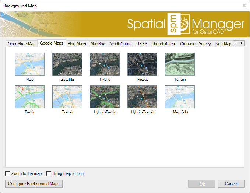Switch to the ArcGisOnline tab

pos(120,44)
